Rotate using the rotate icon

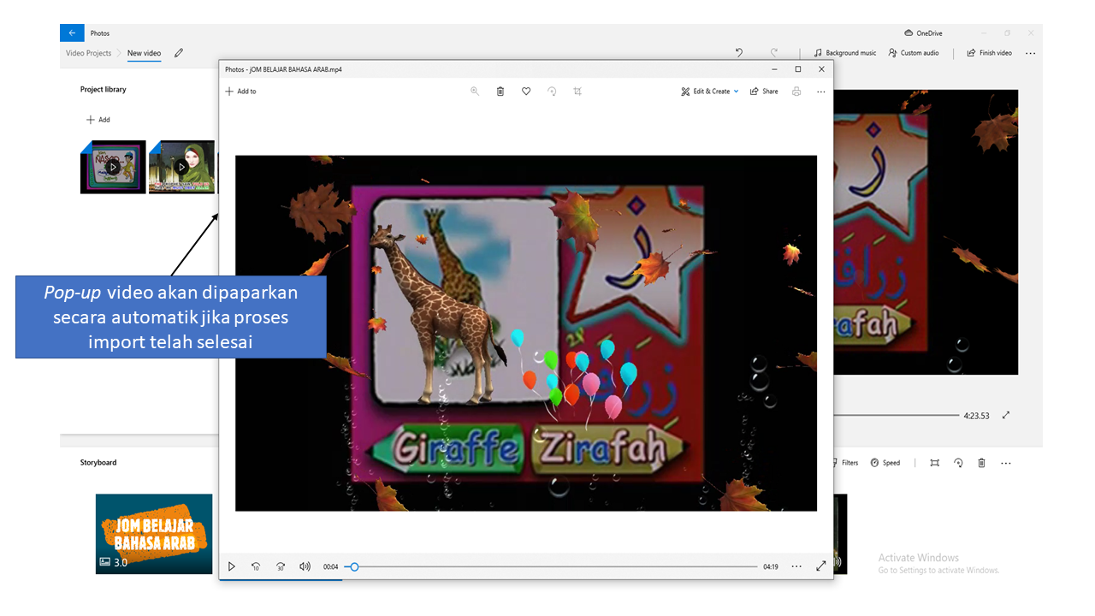(552, 92)
